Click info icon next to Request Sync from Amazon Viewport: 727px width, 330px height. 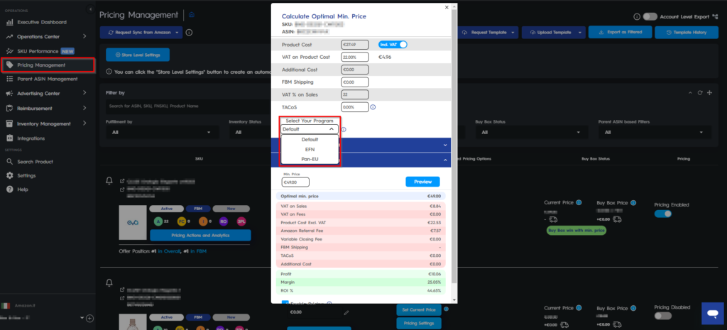pyautogui.click(x=189, y=33)
